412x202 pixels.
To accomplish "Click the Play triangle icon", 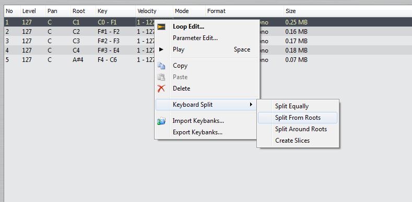I will [x=161, y=49].
